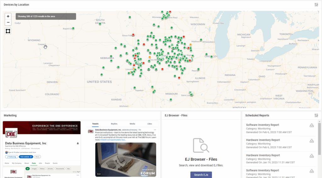Download the bottom Software Inventory Report
The height and width of the screenshot is (178, 322).
[312, 171]
